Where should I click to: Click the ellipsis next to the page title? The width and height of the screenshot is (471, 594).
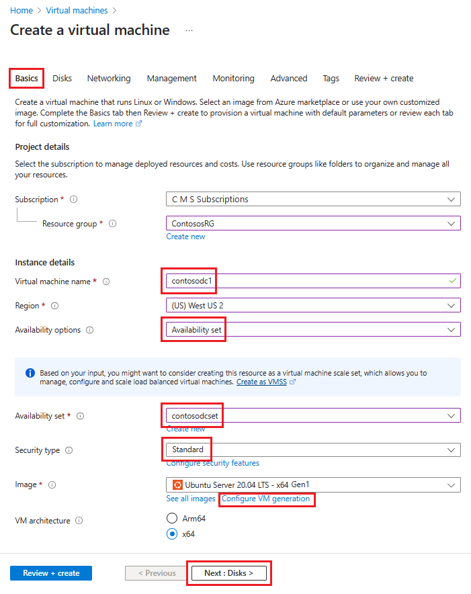point(189,30)
